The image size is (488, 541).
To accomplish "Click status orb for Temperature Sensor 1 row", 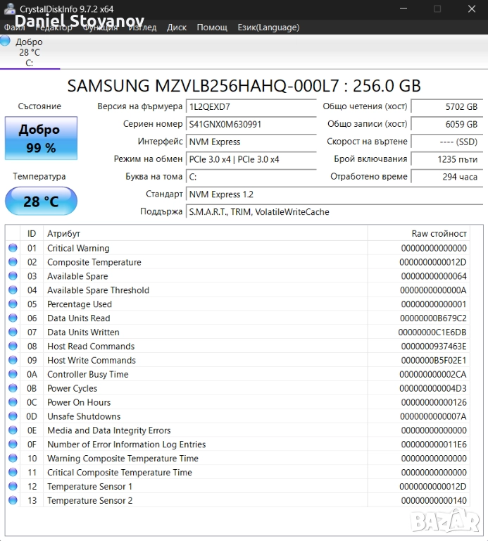I will point(13,486).
